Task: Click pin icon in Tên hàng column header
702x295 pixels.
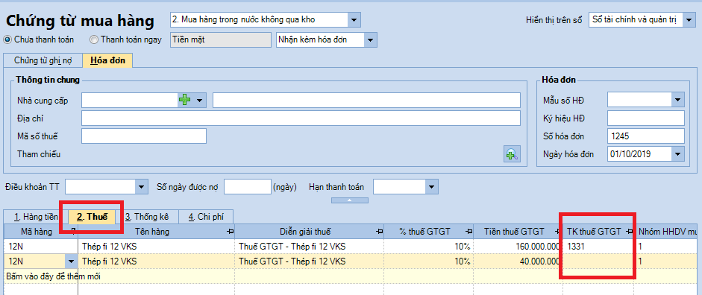Action: tap(231, 231)
